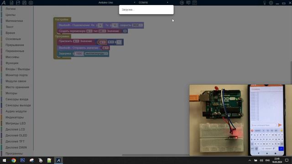This screenshot has width=292, height=164.
Task: Open Photoshop from the taskbar
Action: (22, 160)
